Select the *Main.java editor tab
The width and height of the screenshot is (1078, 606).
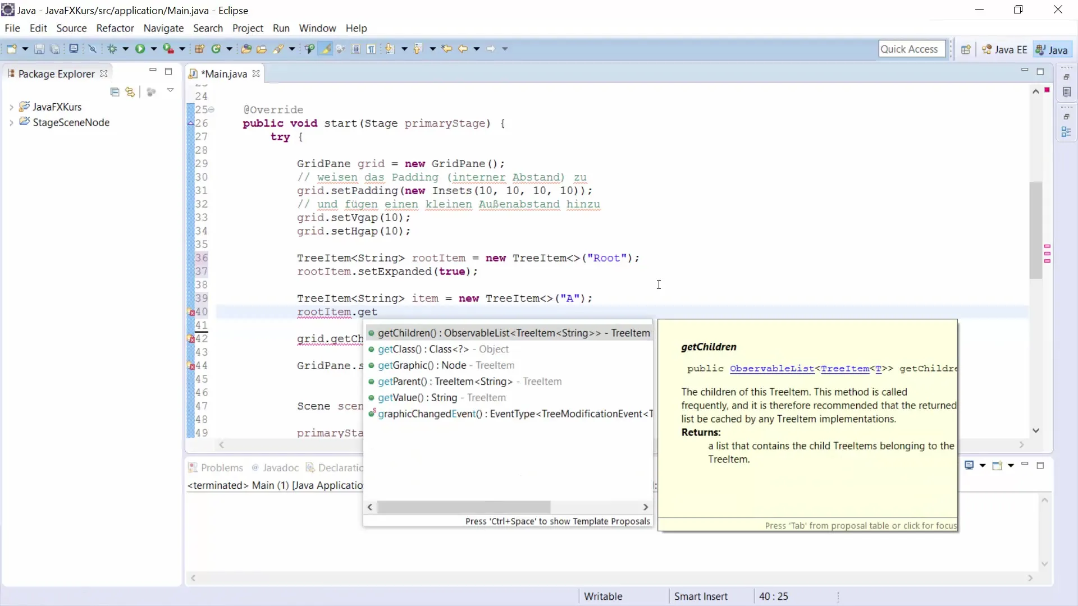(x=224, y=74)
